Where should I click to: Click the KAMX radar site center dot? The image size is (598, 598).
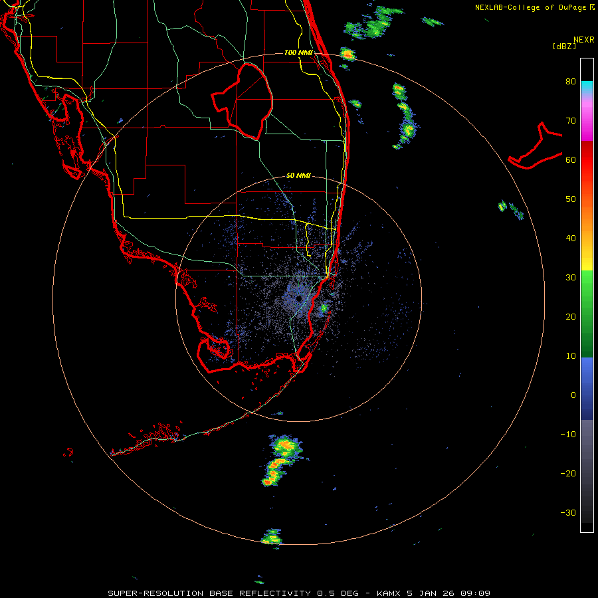298,298
